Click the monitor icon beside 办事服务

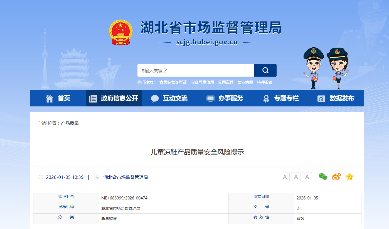tap(210, 99)
